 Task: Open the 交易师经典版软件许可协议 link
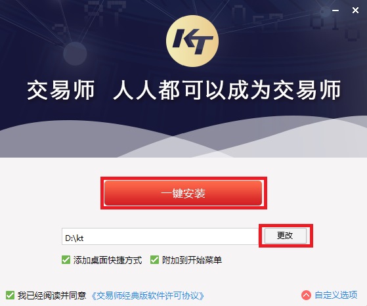pyautogui.click(x=148, y=295)
